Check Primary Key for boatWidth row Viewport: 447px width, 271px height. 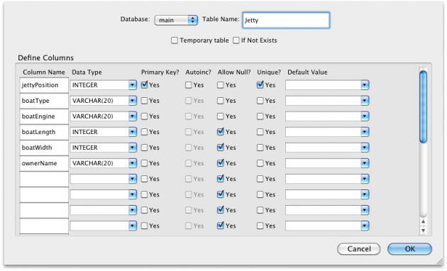pos(145,148)
